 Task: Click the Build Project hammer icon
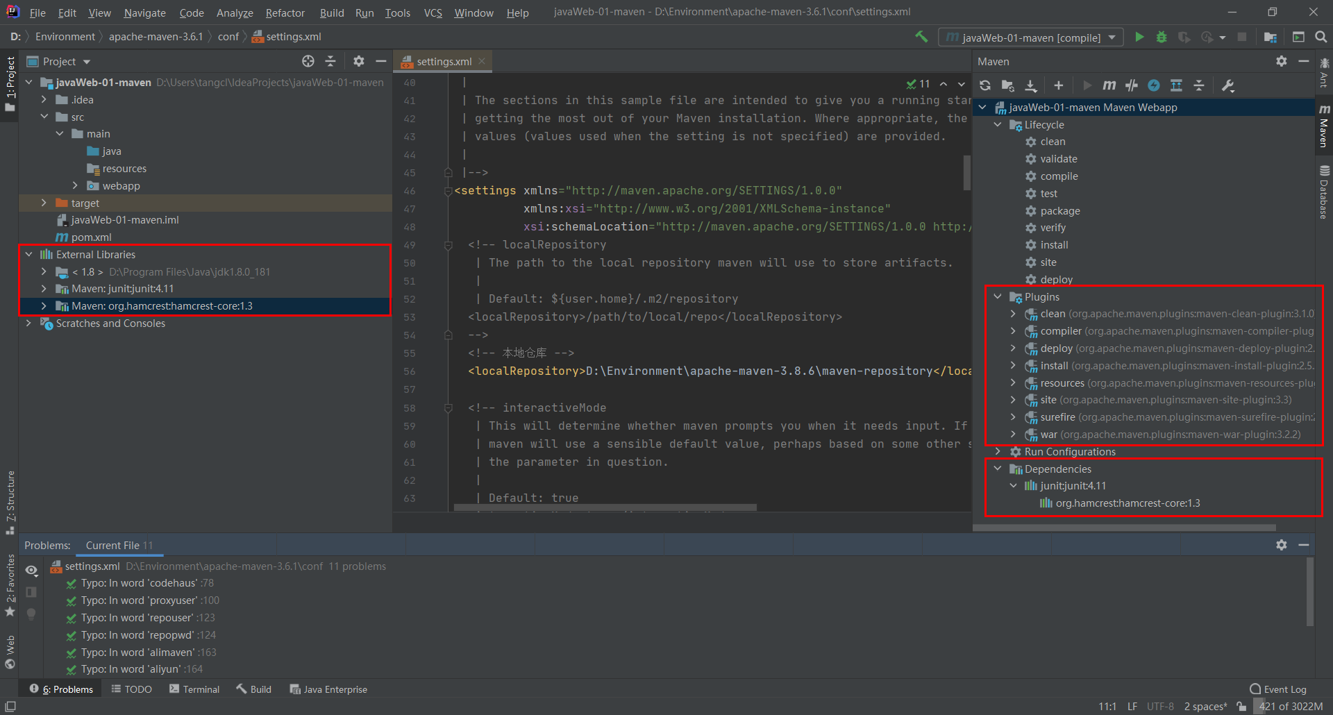click(x=921, y=37)
